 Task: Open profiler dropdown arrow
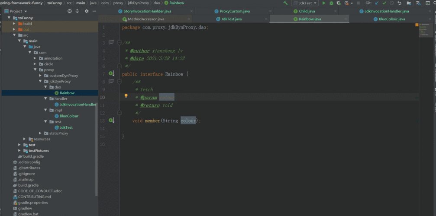point(352,3)
